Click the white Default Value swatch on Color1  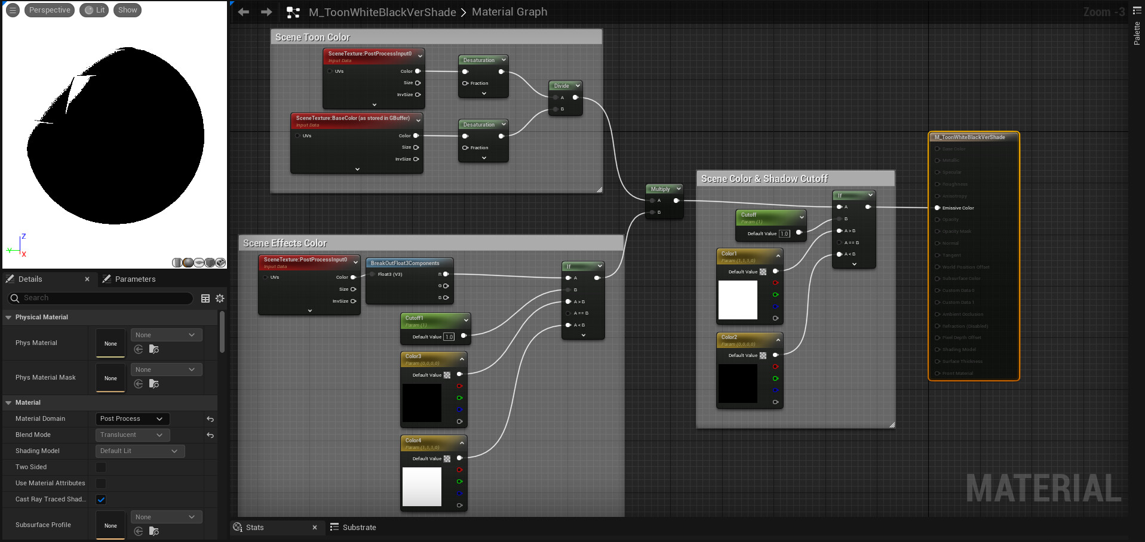(738, 300)
